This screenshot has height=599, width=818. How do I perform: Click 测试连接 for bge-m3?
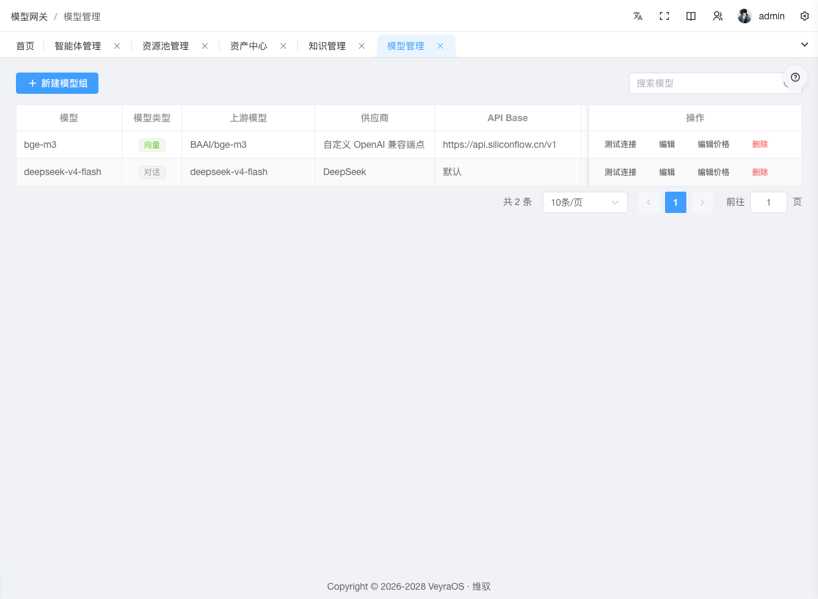620,144
